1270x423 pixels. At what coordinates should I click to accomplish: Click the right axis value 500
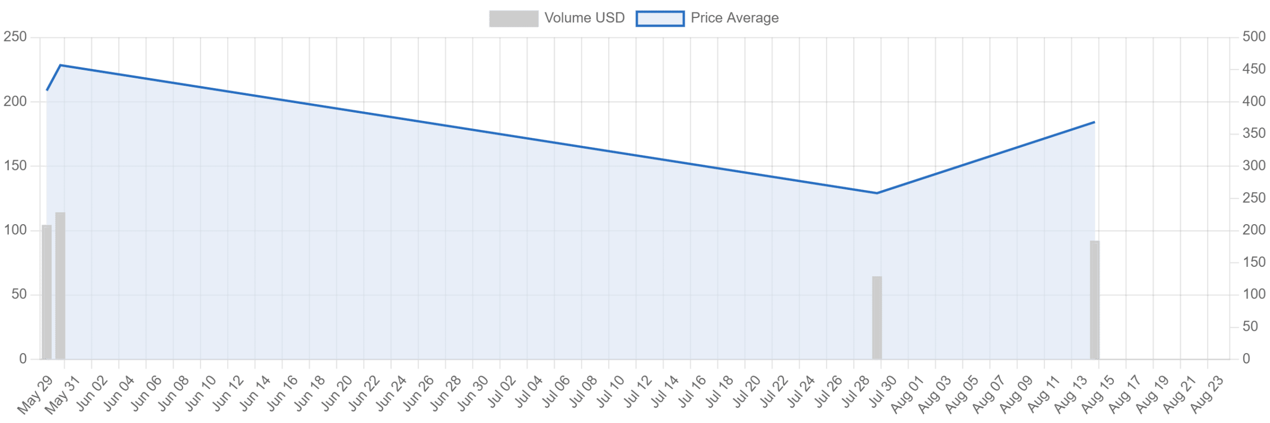(1254, 37)
